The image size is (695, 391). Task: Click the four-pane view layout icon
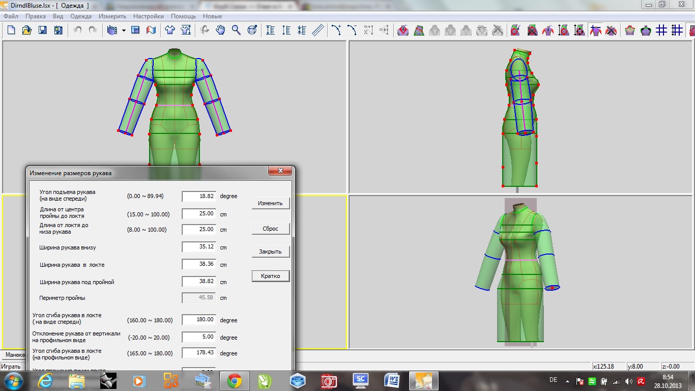click(x=135, y=31)
